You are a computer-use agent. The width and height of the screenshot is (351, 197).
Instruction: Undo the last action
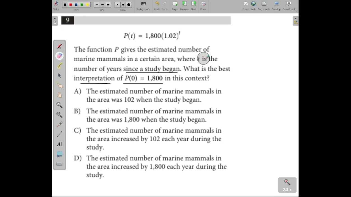(x=157, y=5)
